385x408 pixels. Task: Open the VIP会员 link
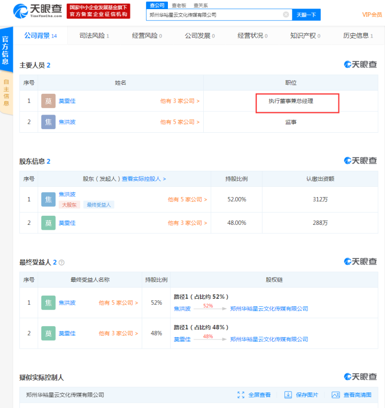[x=372, y=15]
